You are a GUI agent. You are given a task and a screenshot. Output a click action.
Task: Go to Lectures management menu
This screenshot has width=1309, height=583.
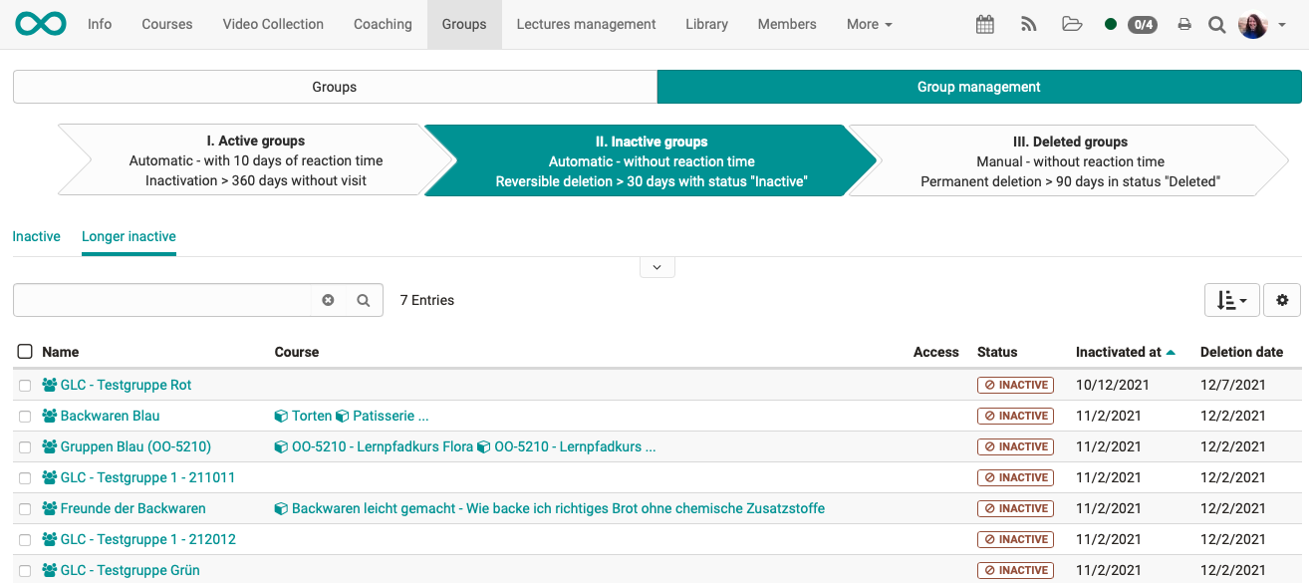[586, 24]
